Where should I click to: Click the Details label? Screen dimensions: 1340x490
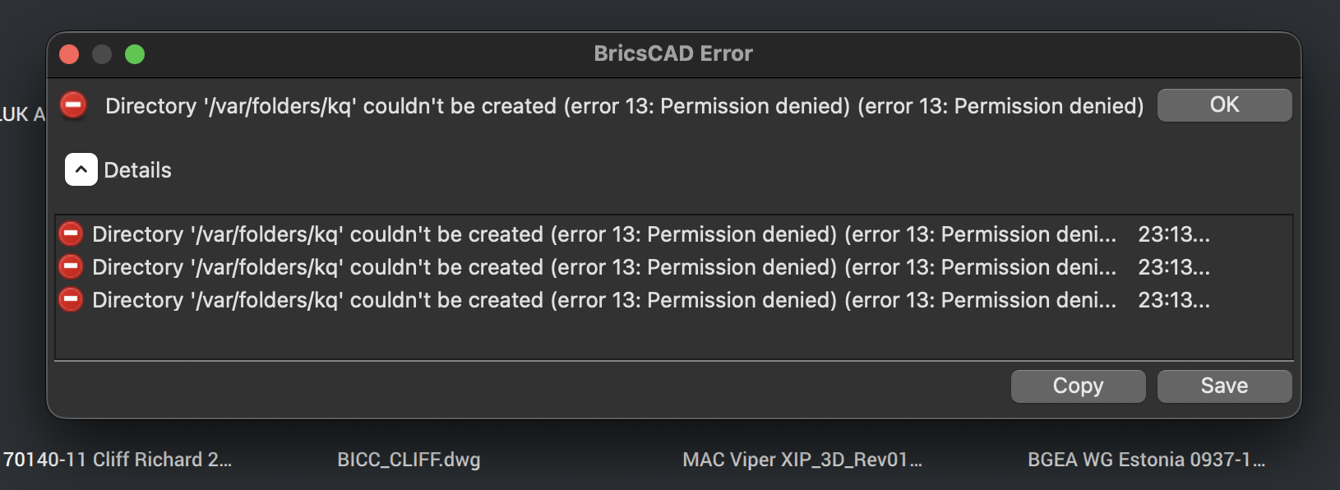coord(137,170)
